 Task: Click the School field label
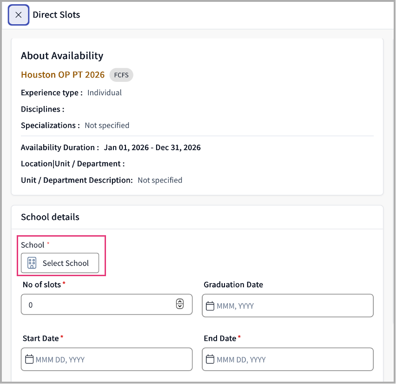coord(33,245)
